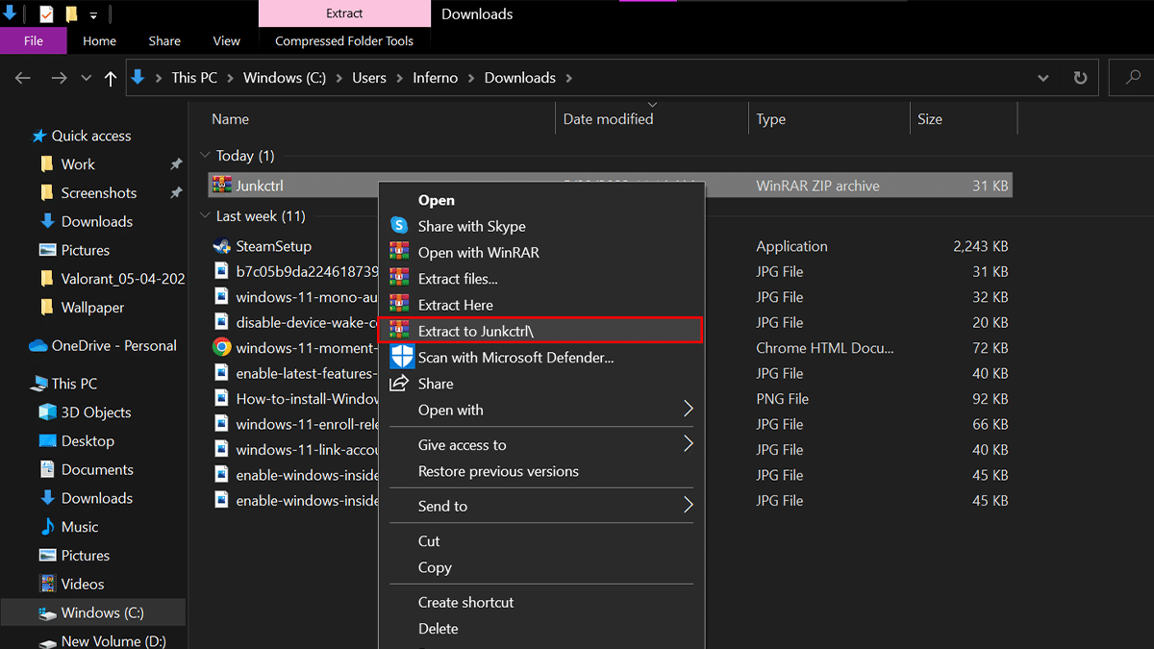The height and width of the screenshot is (649, 1154).
Task: Click the refresh icon beside address bar
Action: click(x=1080, y=78)
